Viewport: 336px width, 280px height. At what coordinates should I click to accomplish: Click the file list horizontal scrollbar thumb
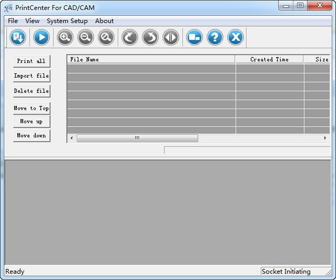tap(137, 138)
